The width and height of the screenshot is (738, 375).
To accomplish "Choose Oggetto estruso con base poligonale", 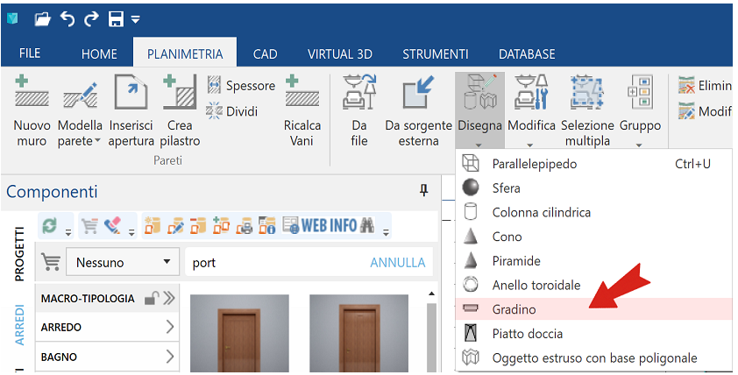I will 594,357.
